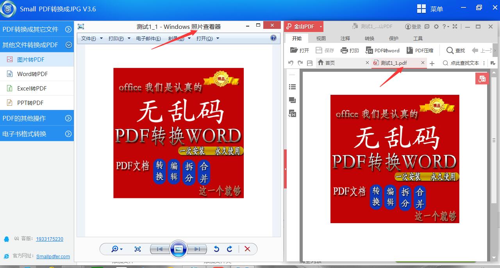Open help question mark in 金山PDF
Image resolution: width=500 pixels, height=268 pixels.
tap(445, 27)
